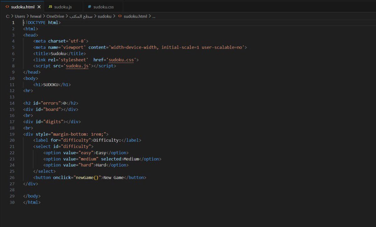
Task: Click the 'newGame()' onclick value
Action: click(87, 177)
